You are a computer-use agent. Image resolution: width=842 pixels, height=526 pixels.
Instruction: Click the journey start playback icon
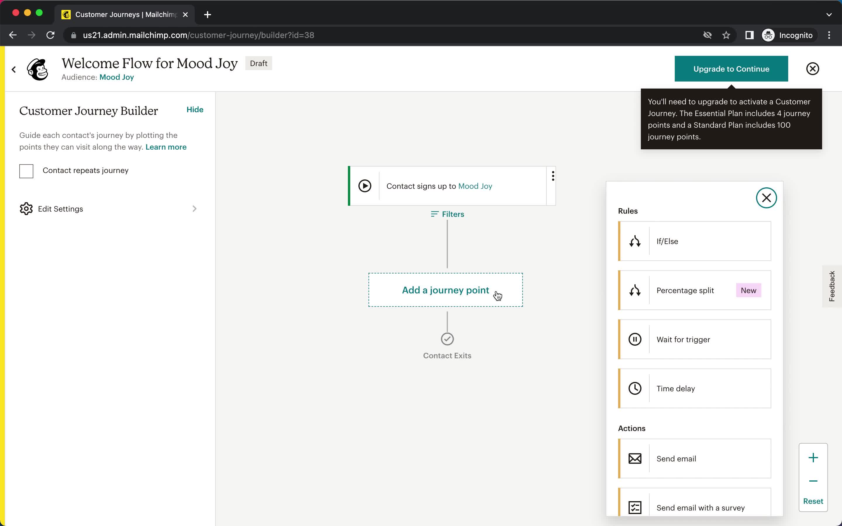364,186
